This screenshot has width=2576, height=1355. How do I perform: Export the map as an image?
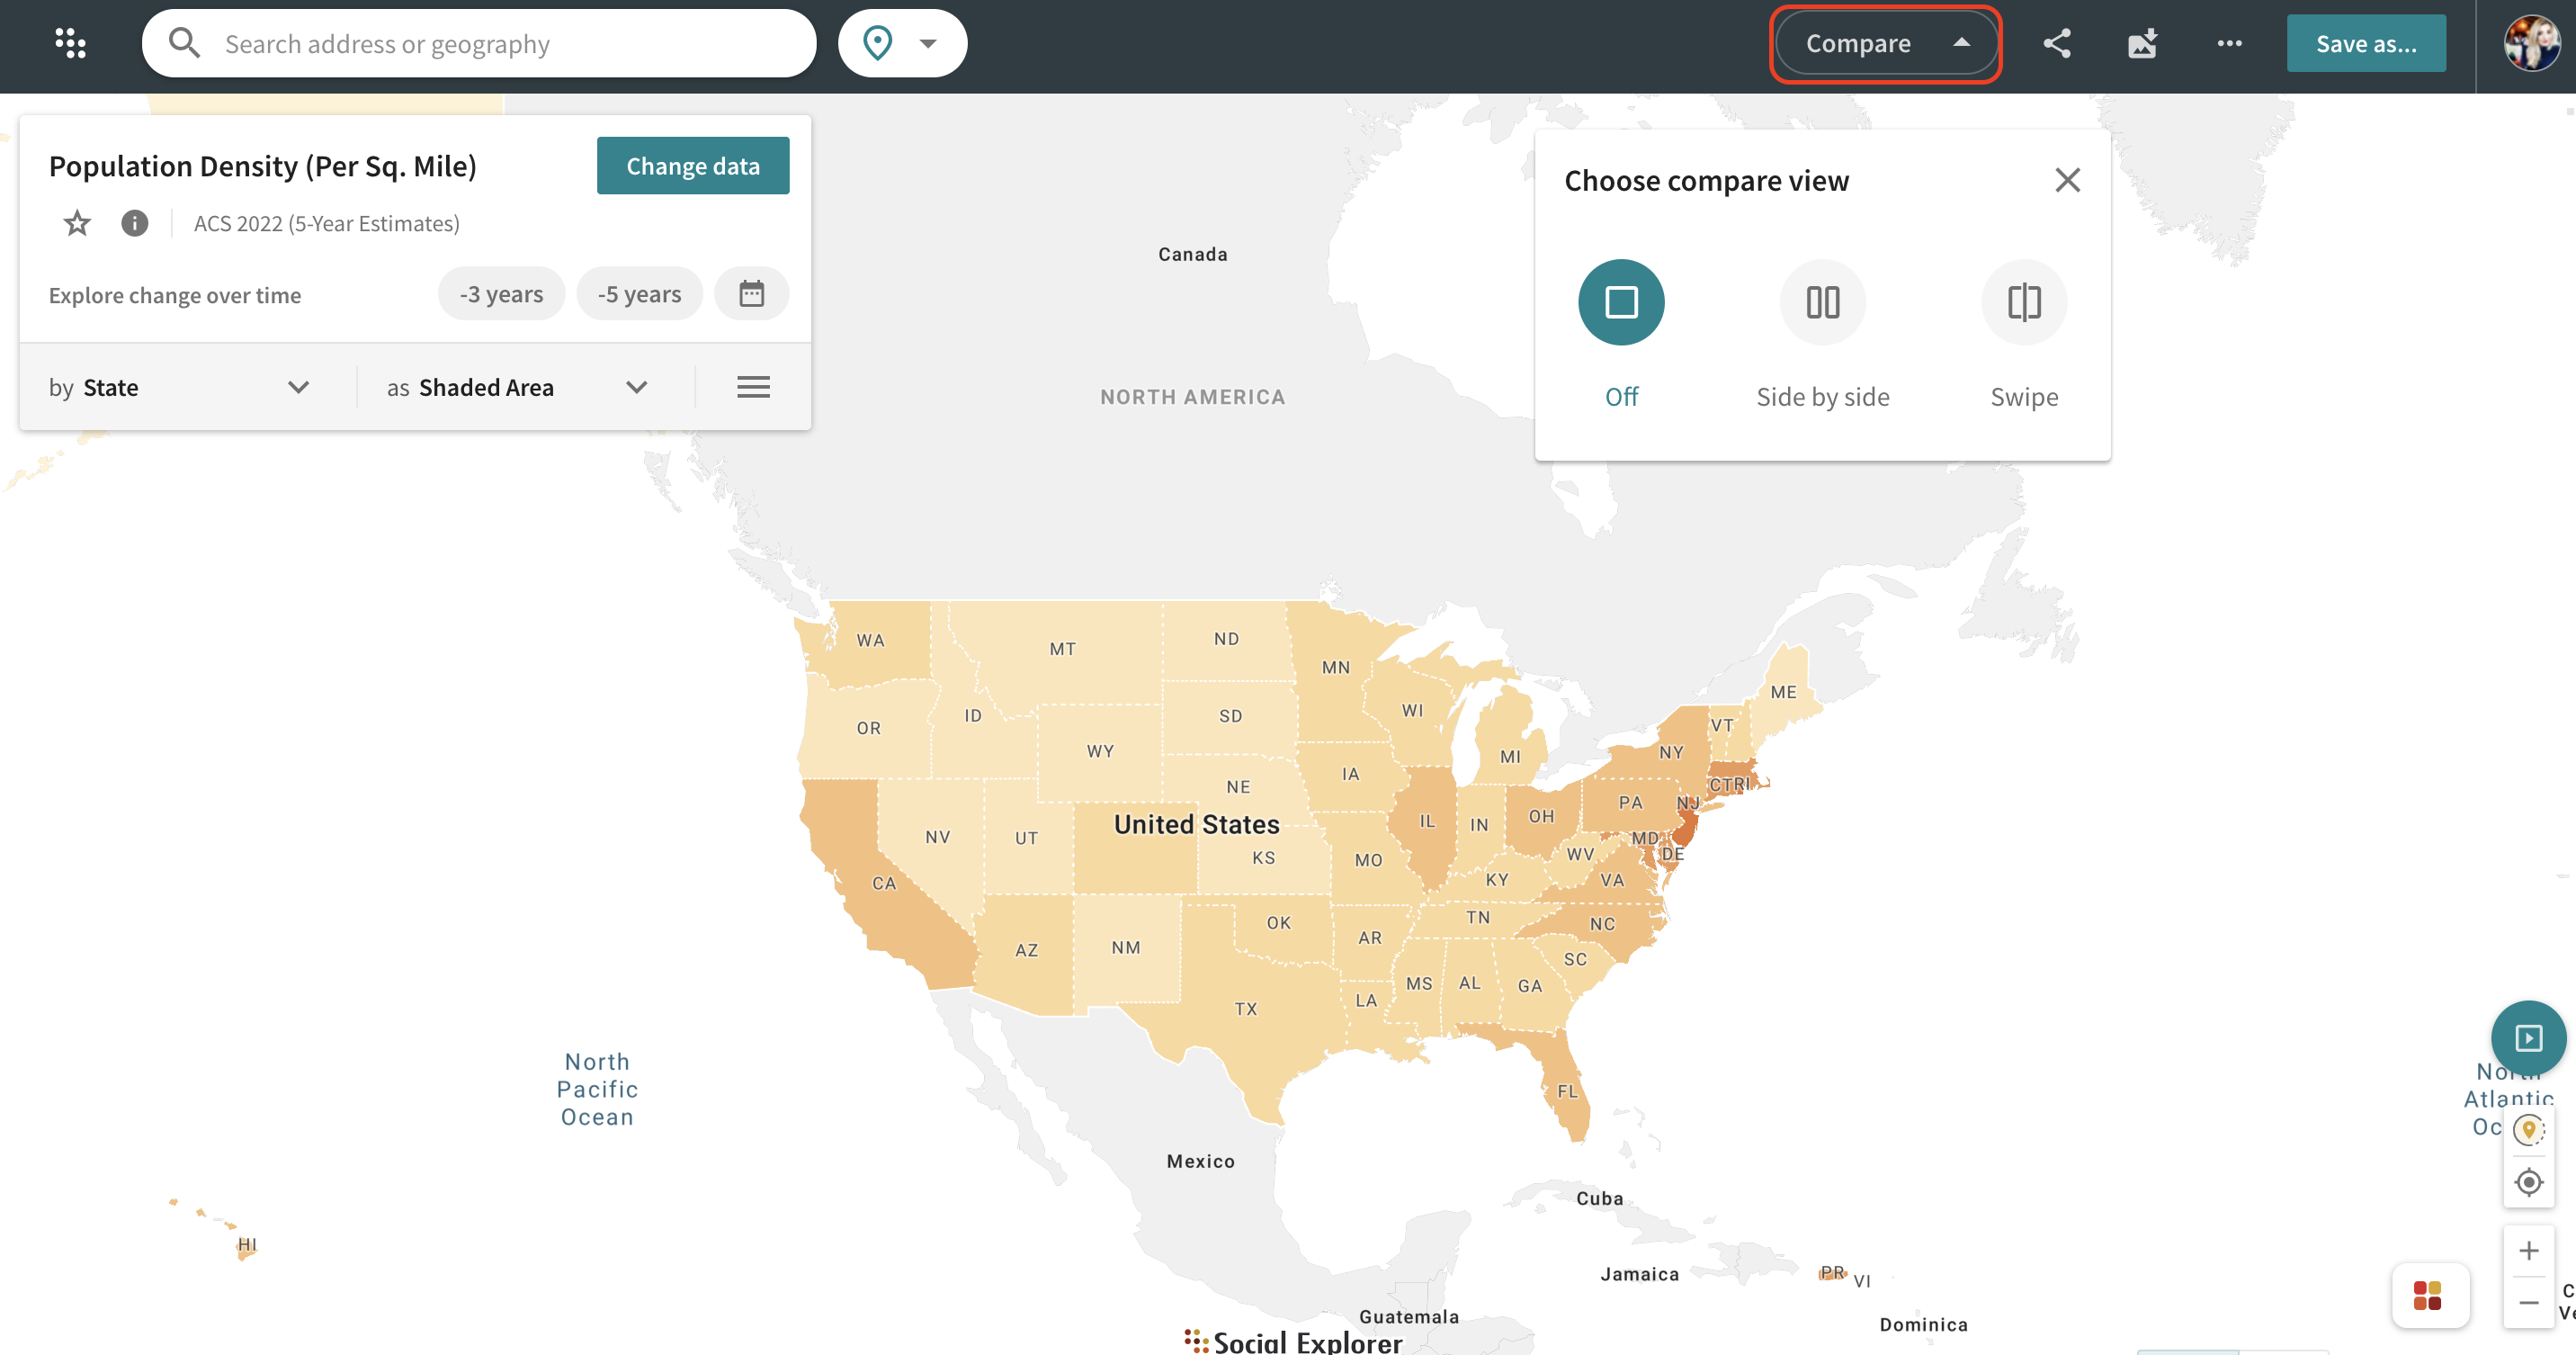coord(2142,43)
